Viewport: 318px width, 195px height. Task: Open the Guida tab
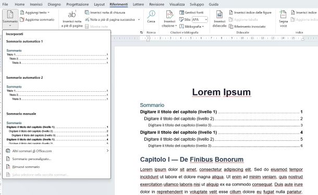click(x=214, y=4)
